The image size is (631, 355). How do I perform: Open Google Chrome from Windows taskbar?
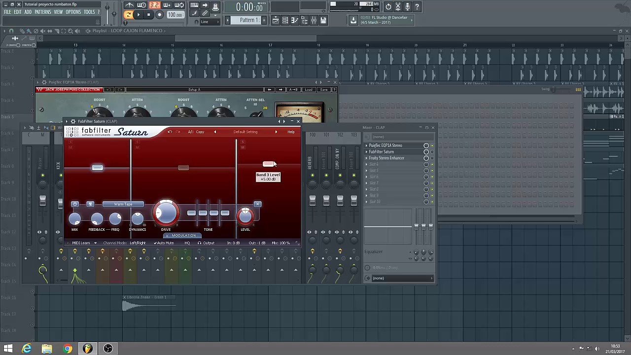click(x=67, y=349)
